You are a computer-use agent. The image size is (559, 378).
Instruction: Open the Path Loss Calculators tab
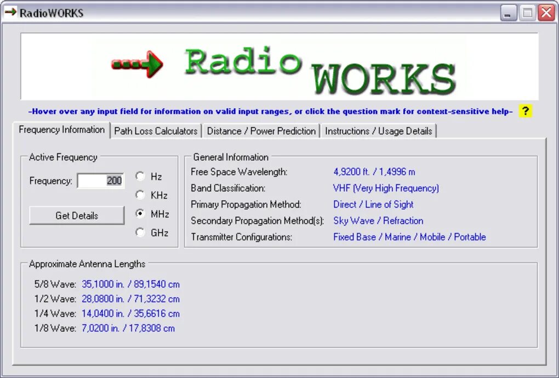pyautogui.click(x=156, y=131)
